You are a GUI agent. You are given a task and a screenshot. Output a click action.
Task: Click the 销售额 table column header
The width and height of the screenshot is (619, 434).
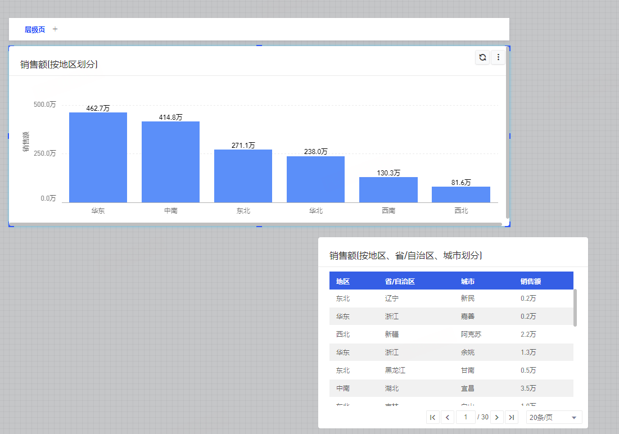(x=531, y=281)
